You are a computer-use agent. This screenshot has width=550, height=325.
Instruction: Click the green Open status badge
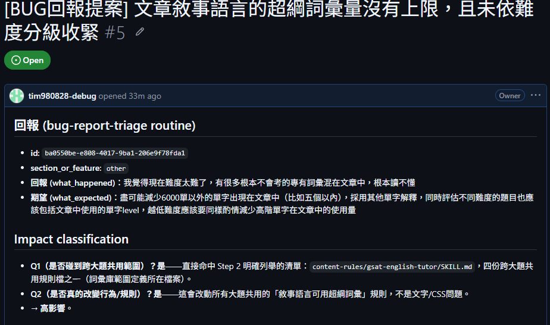pos(27,60)
